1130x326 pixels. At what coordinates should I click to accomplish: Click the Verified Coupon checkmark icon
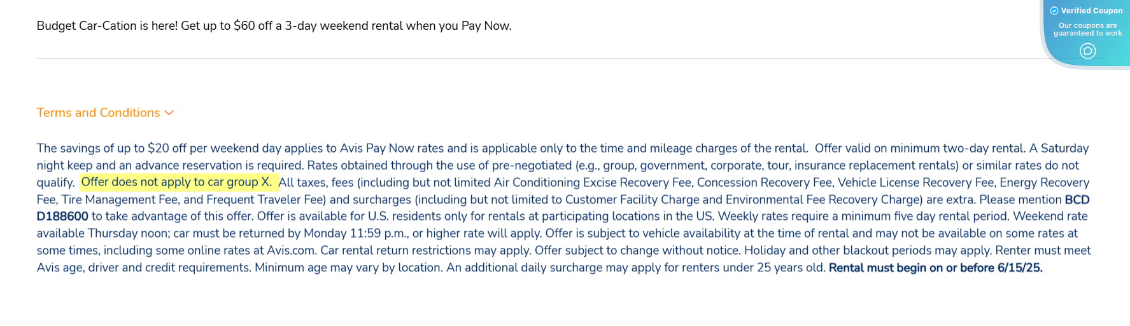1054,11
